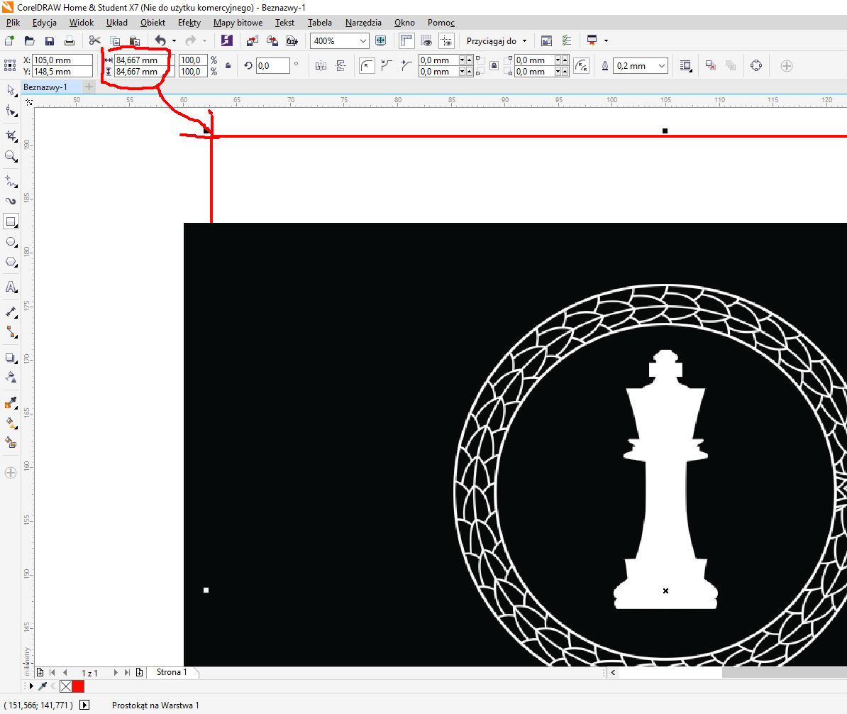The height and width of the screenshot is (714, 847).
Task: Select the Crop tool in toolbox
Action: point(11,135)
